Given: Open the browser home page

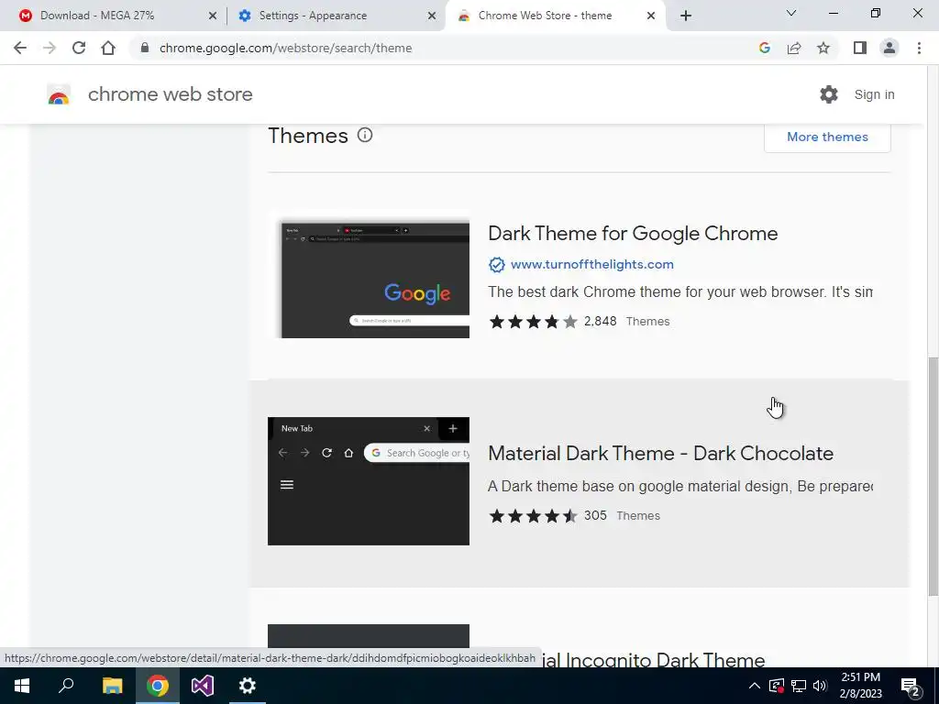Looking at the screenshot, I should [108, 48].
